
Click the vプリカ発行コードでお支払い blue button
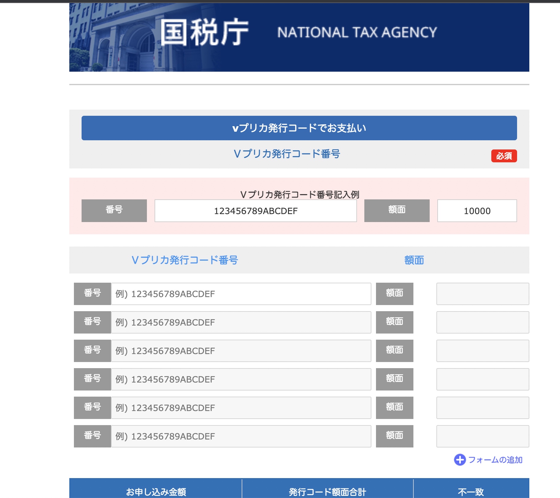[299, 128]
